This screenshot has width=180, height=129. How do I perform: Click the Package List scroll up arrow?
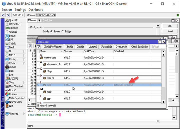(163, 55)
